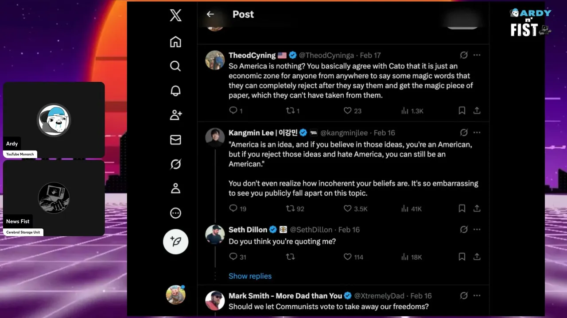Open the Communities people icon in sidebar
Viewport: 567px width, 318px height.
pos(175,115)
